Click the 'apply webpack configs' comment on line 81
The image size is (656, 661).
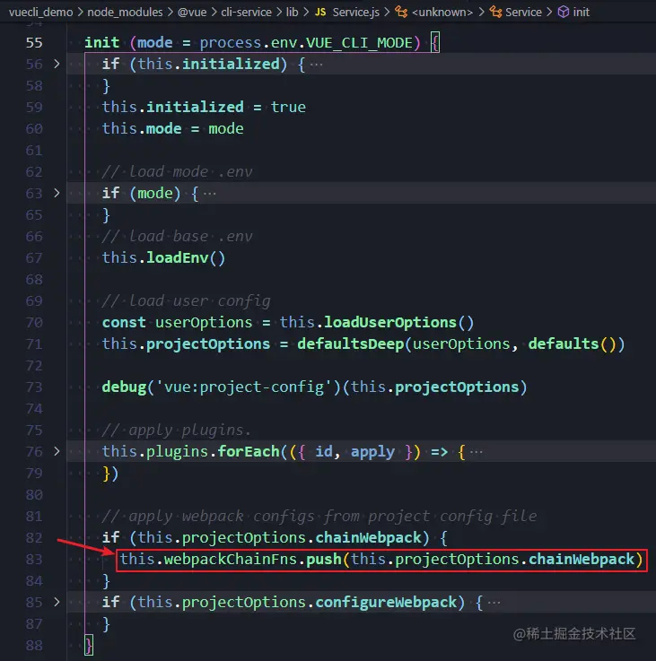pyautogui.click(x=319, y=516)
